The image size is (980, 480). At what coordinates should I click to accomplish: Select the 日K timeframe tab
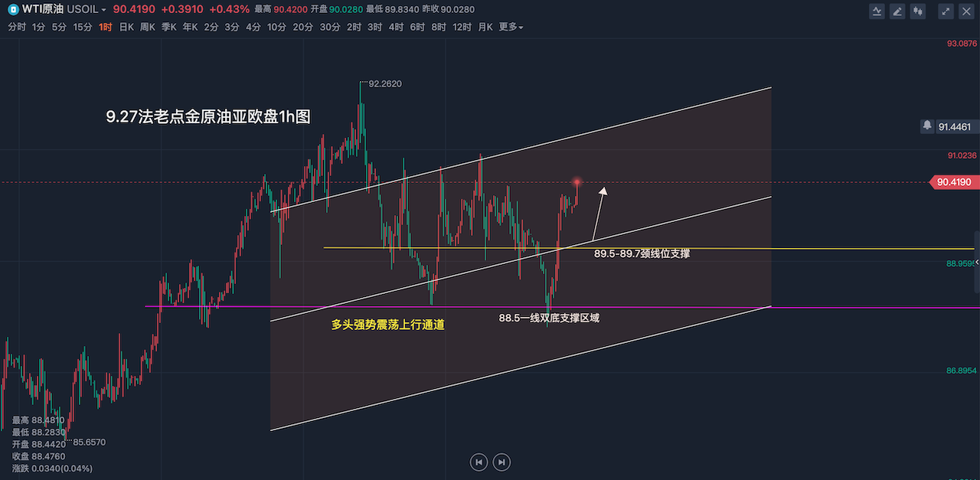click(126, 27)
